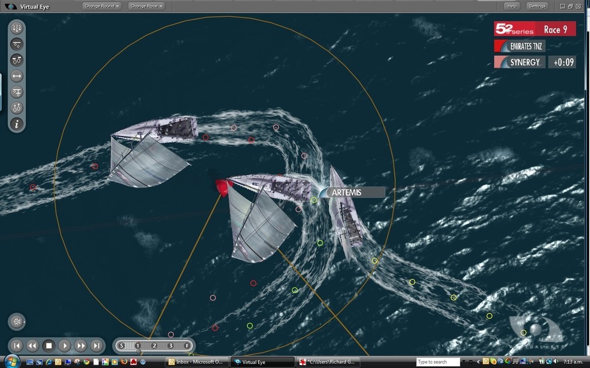Rewind the race replay
This screenshot has height=368, width=590.
coord(33,346)
